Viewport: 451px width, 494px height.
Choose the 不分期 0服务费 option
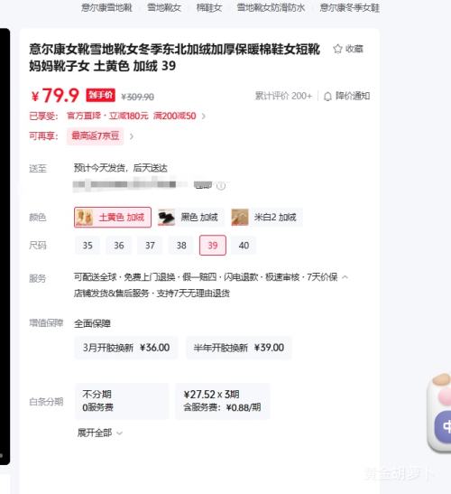tap(122, 401)
